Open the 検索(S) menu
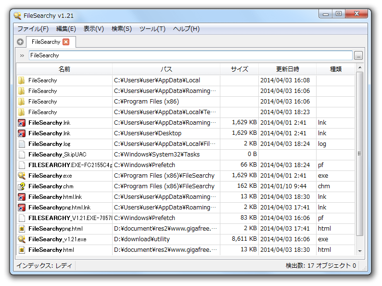The width and height of the screenshot is (382, 286). tap(122, 29)
